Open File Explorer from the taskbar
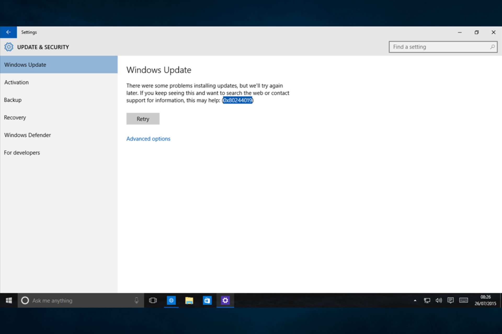This screenshot has height=334, width=502. coord(189,300)
